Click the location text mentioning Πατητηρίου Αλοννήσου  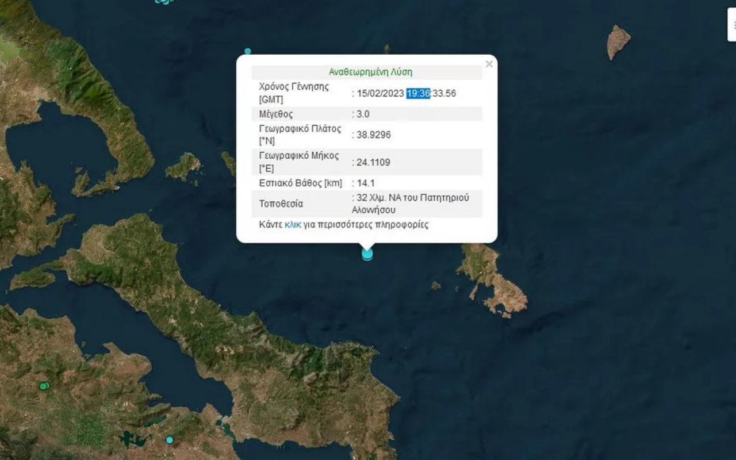pyautogui.click(x=412, y=204)
